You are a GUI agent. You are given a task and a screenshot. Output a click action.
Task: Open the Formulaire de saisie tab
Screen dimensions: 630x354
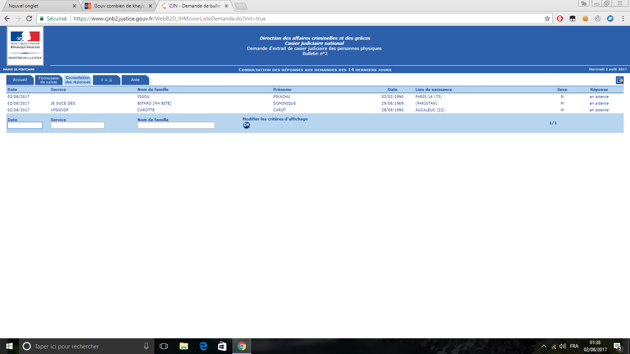[49, 80]
